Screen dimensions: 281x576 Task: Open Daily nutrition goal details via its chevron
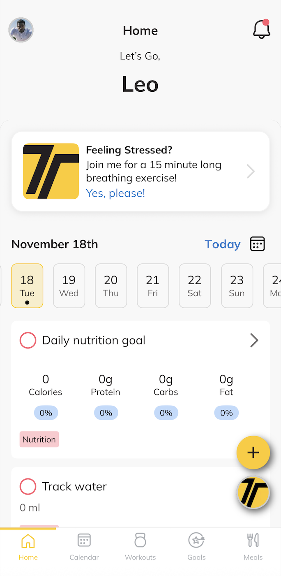pos(254,340)
